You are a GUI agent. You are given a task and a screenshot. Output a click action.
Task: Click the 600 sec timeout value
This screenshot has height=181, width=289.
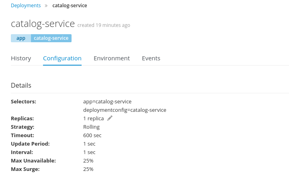coord(92,136)
